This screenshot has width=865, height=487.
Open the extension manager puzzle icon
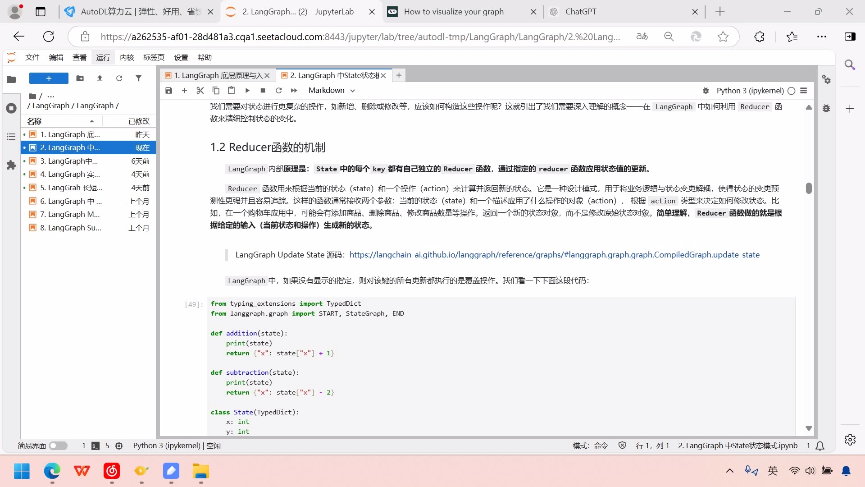tap(11, 165)
